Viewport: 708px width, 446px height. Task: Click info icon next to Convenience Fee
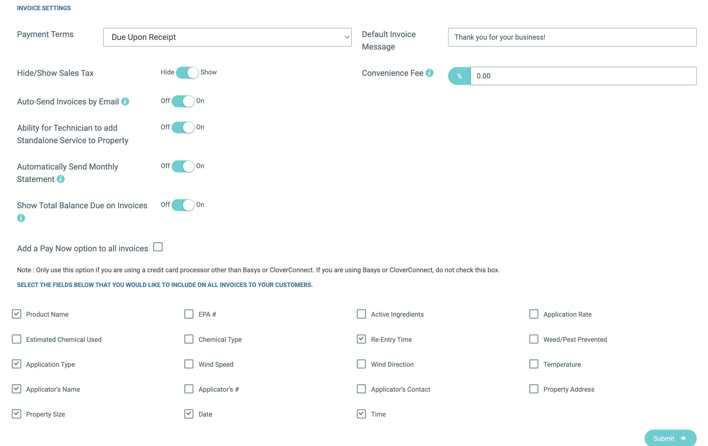(x=429, y=73)
